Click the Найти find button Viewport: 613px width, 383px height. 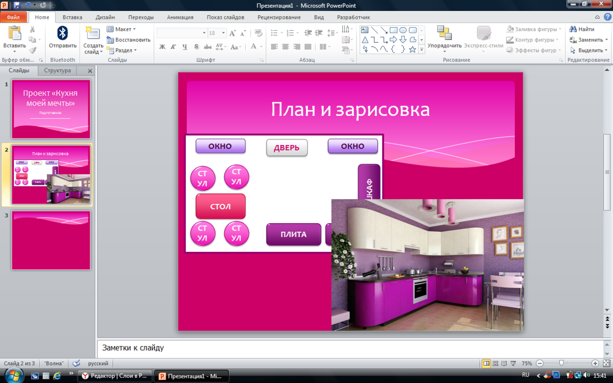pyautogui.click(x=582, y=29)
